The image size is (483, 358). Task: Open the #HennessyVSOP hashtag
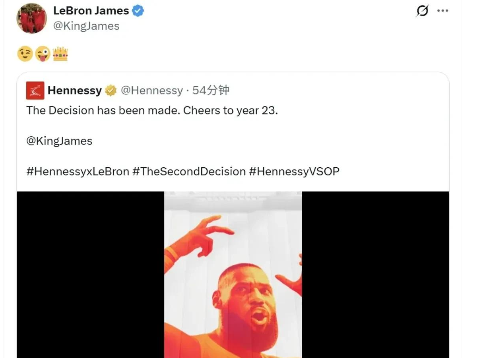tap(294, 172)
